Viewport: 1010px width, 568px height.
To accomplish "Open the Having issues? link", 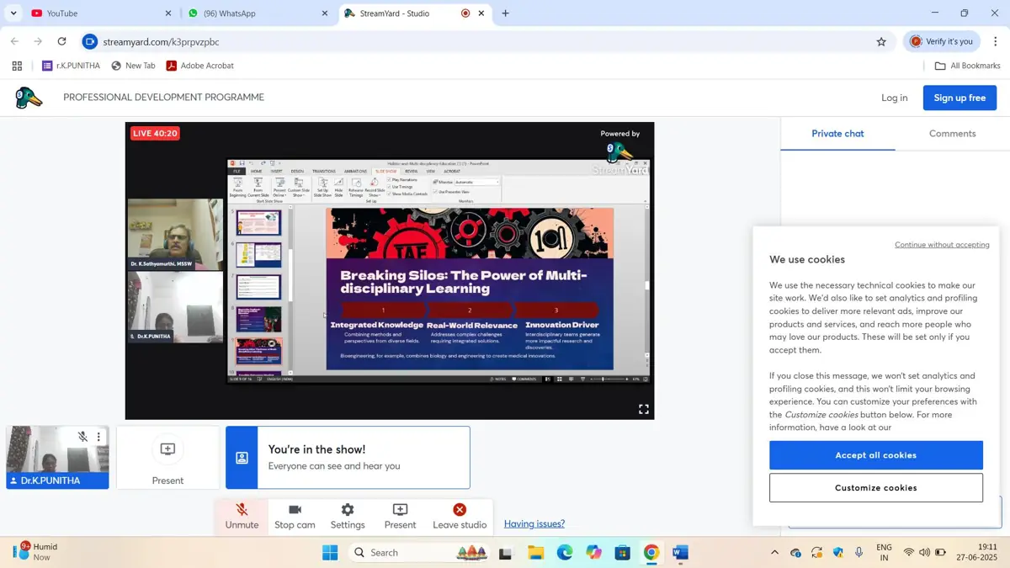I will coord(534,523).
